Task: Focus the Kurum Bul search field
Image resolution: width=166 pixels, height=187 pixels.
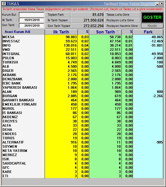Action: pos(31,15)
